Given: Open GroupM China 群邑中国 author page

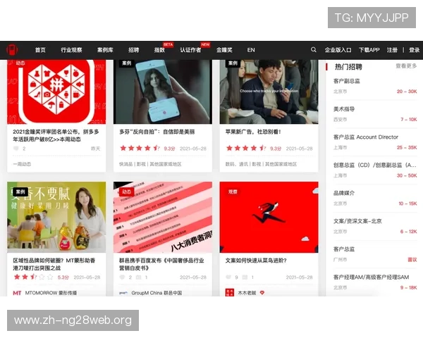Looking at the screenshot, I should point(157,293).
